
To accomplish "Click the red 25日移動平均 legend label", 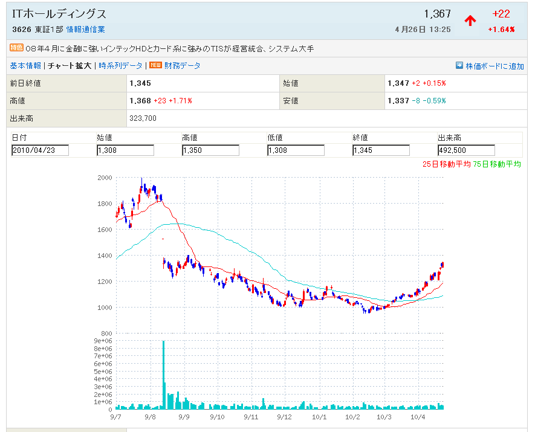I will click(x=447, y=164).
